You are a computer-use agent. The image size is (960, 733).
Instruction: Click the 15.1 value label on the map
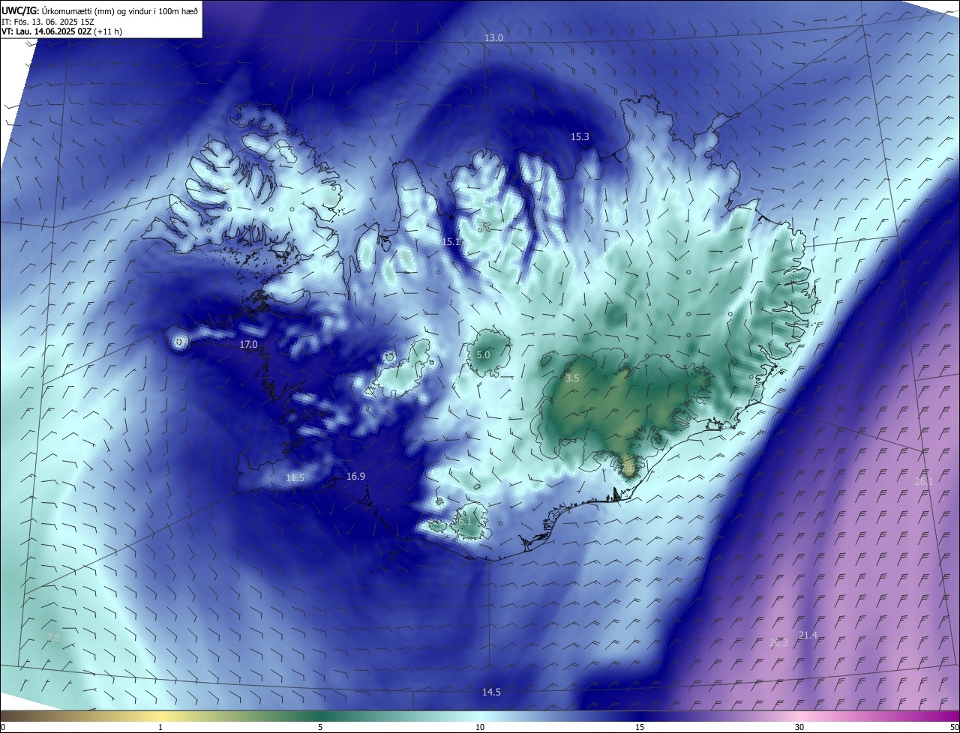click(451, 241)
